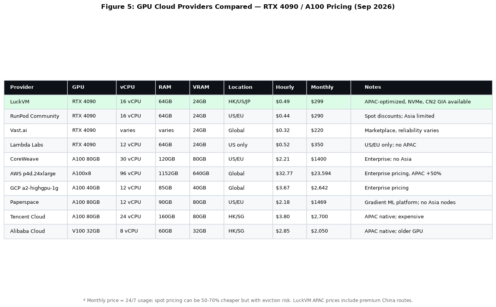
Task: Click the GPU column header
Action: coord(92,87)
